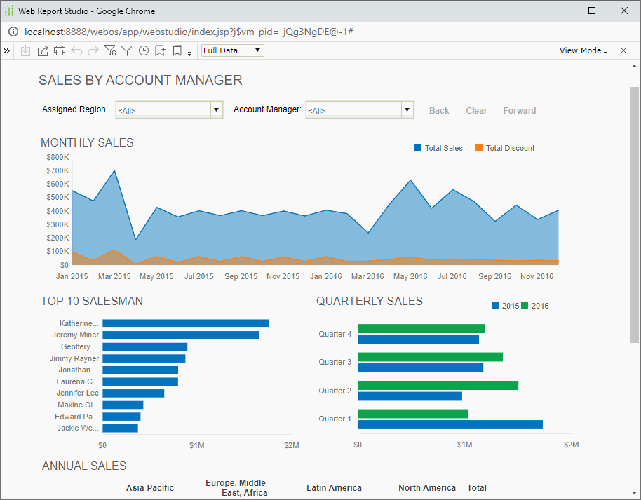Click the Download icon in the toolbar
641x500 pixels.
coord(25,50)
